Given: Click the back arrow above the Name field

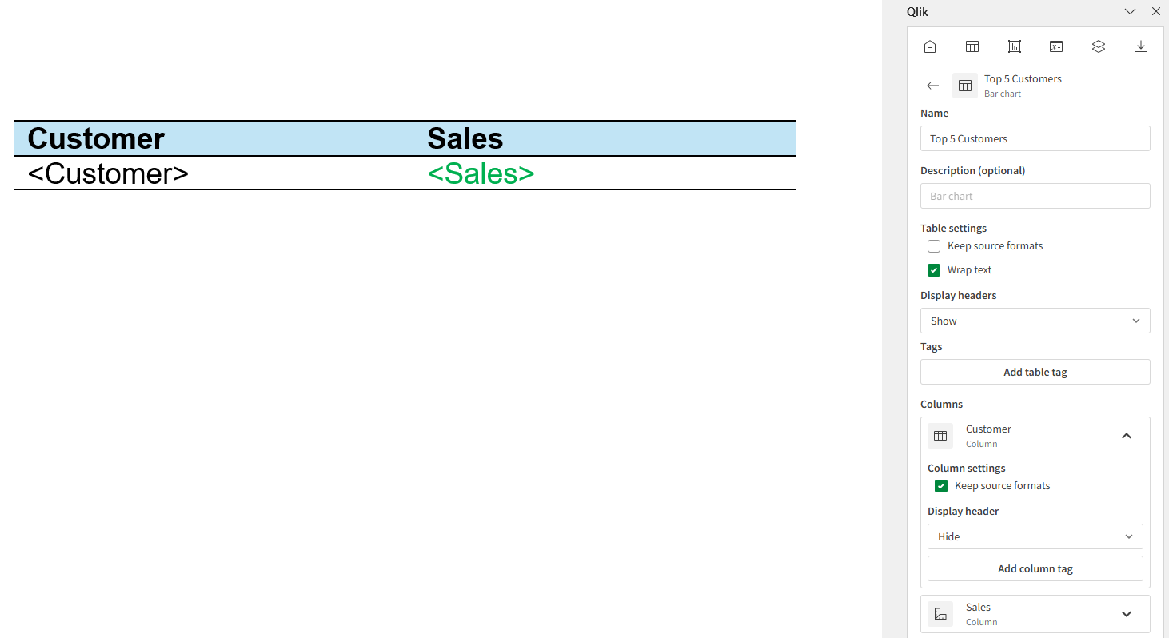Looking at the screenshot, I should 932,85.
